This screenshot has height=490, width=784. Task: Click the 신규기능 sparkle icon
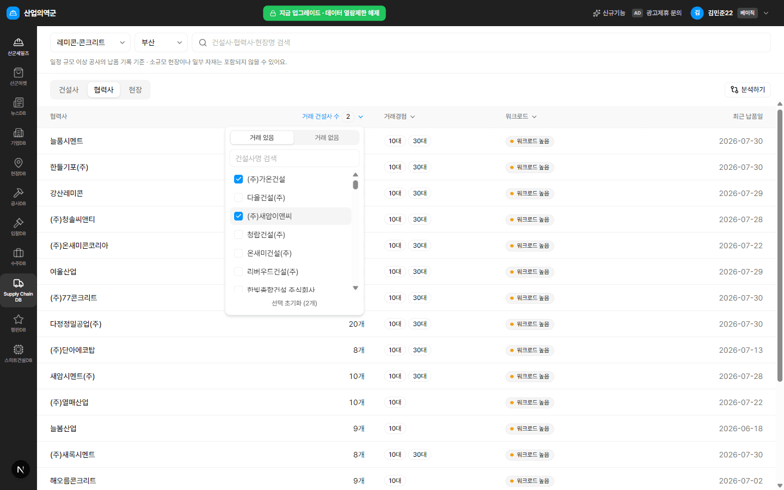[597, 13]
